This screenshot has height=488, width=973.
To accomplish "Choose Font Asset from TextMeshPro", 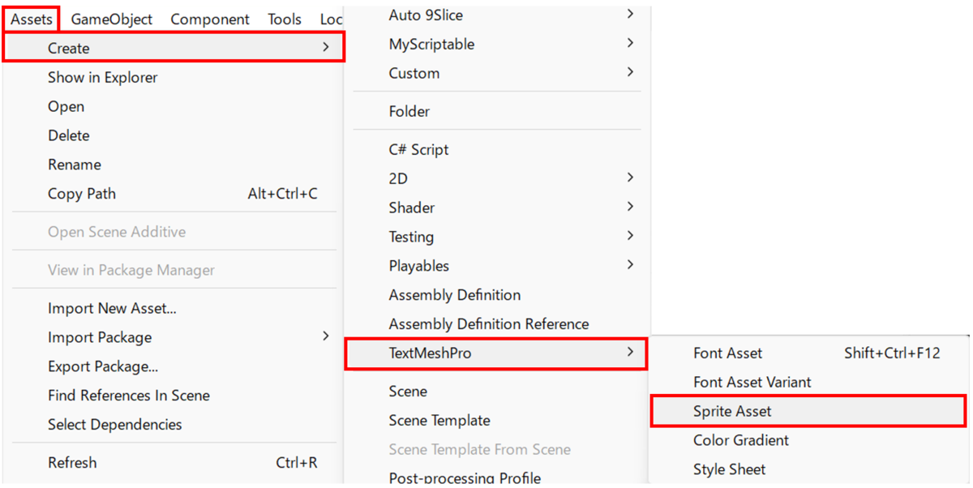I will pyautogui.click(x=727, y=353).
